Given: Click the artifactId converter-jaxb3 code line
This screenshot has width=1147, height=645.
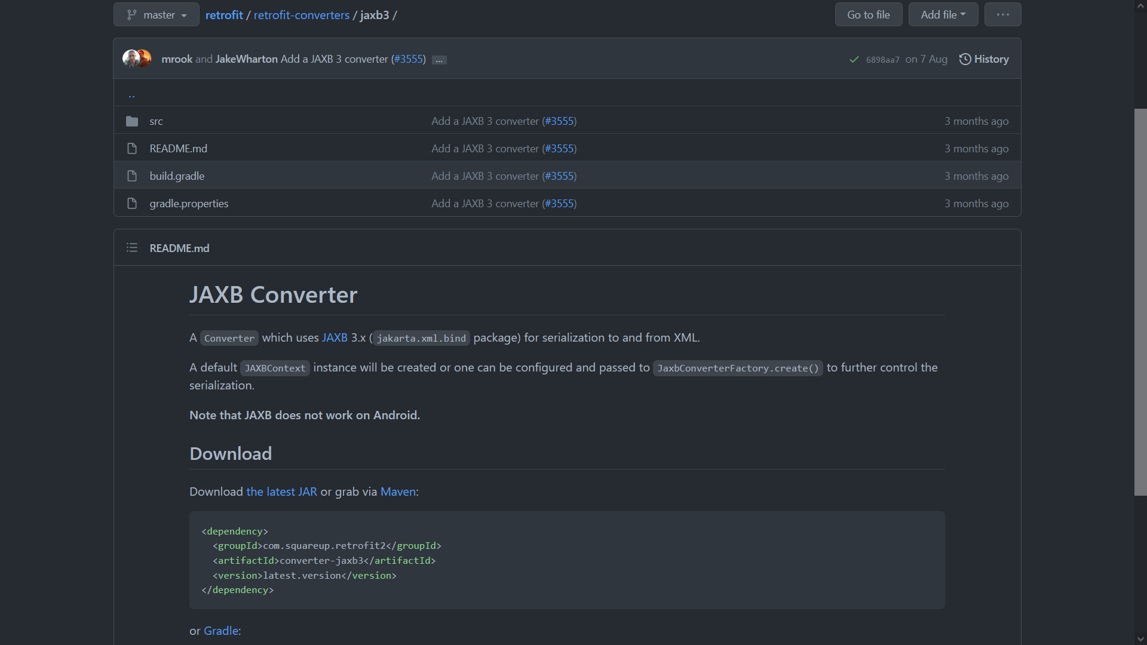Looking at the screenshot, I should [324, 561].
